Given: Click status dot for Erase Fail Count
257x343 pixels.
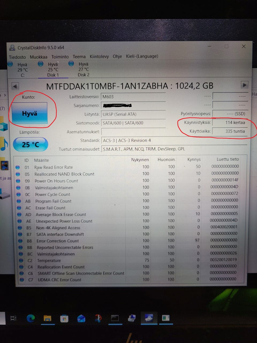Looking at the screenshot, I should (19, 208).
